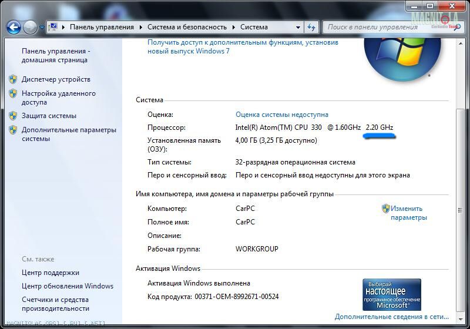Click the CarPC value next to Компьютер

245,209
